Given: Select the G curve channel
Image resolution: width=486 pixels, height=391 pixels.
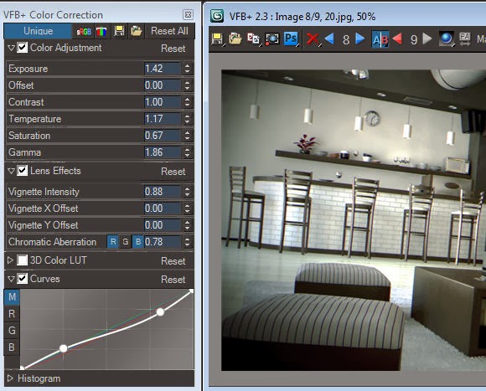Looking at the screenshot, I should (12, 331).
